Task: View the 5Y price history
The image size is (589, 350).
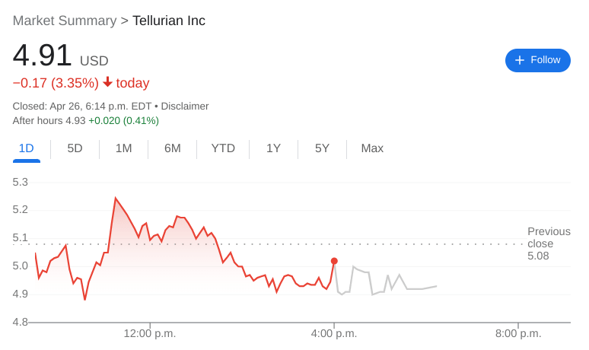Action: (322, 148)
